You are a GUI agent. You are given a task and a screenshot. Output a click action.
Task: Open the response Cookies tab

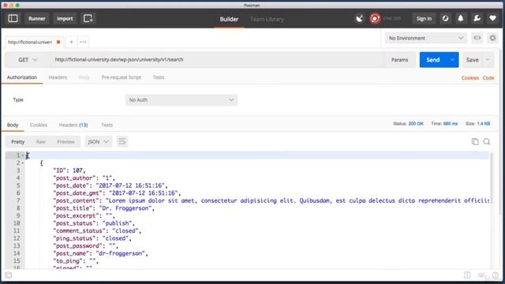pos(39,125)
